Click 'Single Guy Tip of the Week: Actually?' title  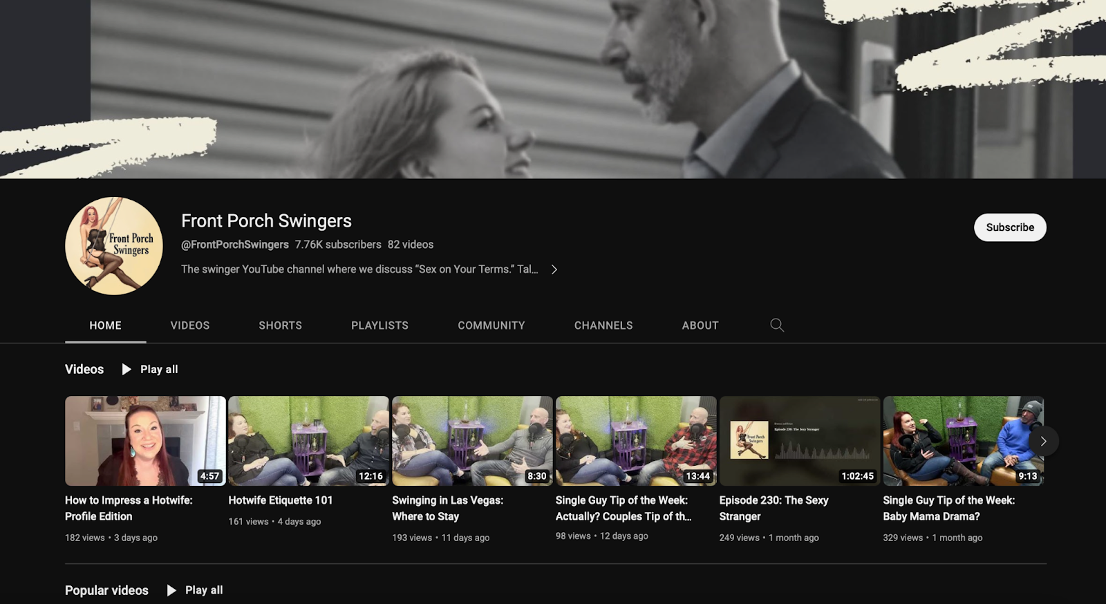pyautogui.click(x=624, y=508)
